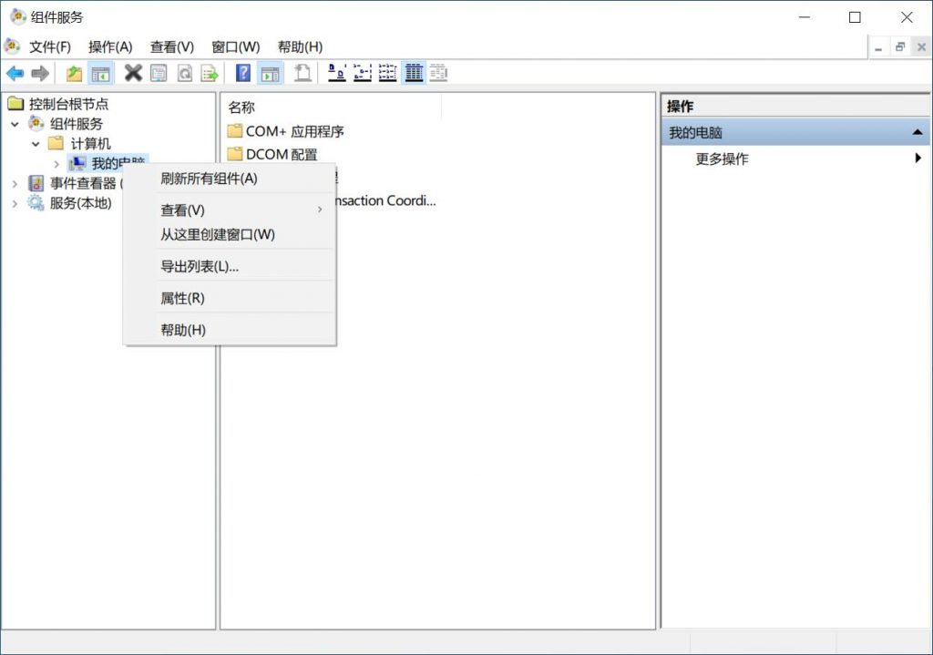The width and height of the screenshot is (933, 655).
Task: Click the 组件服务 title bar app icon
Action: [x=18, y=16]
